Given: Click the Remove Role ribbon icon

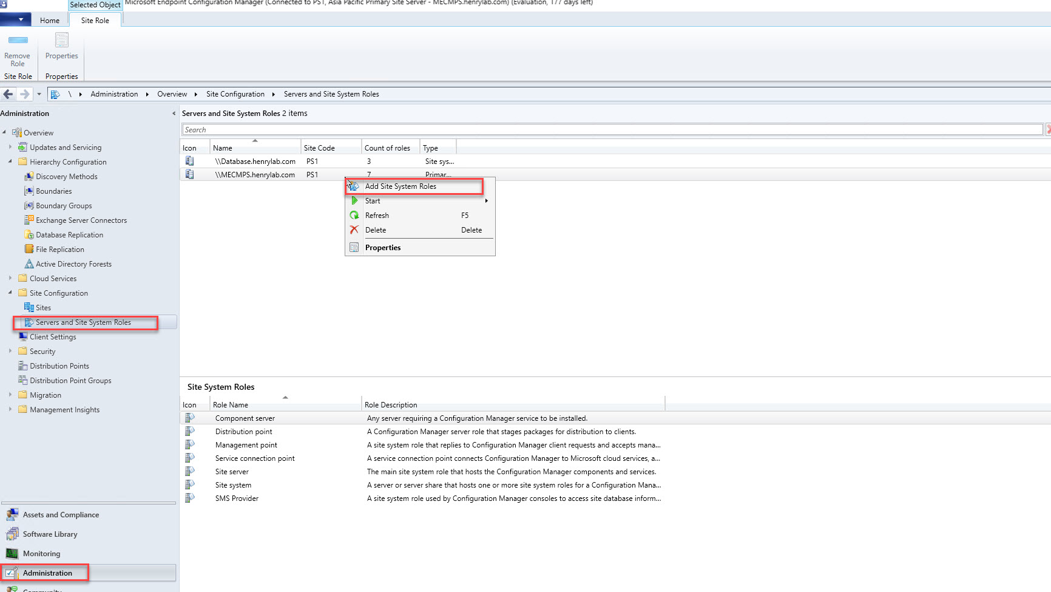Looking at the screenshot, I should click(18, 41).
